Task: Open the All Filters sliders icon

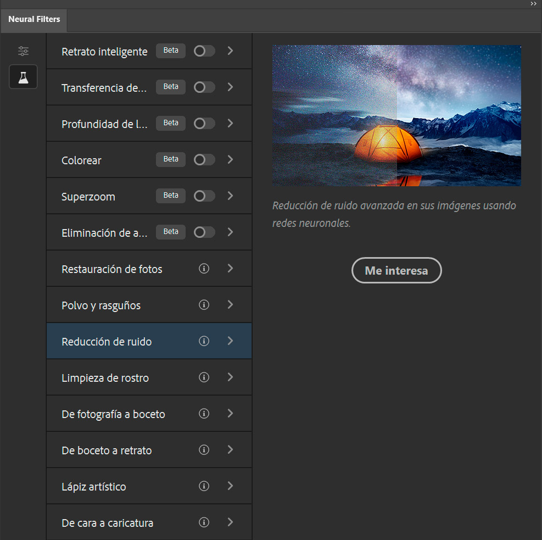Action: click(x=23, y=51)
